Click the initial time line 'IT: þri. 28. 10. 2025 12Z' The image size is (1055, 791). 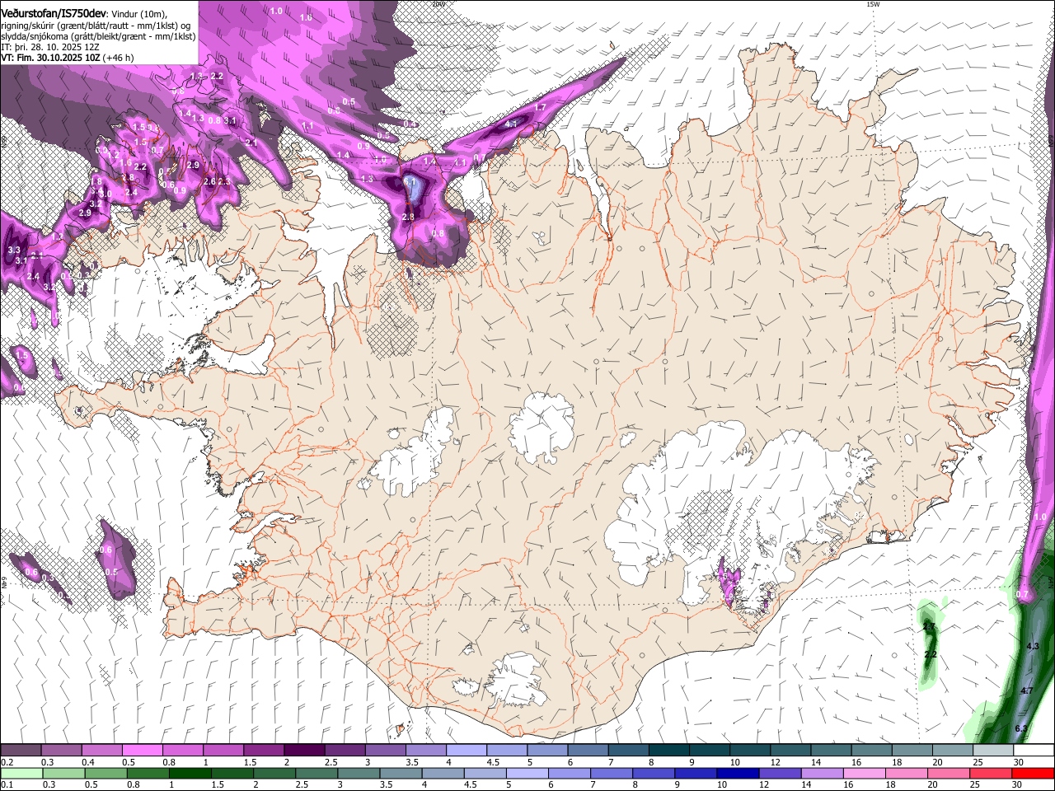tap(49, 47)
